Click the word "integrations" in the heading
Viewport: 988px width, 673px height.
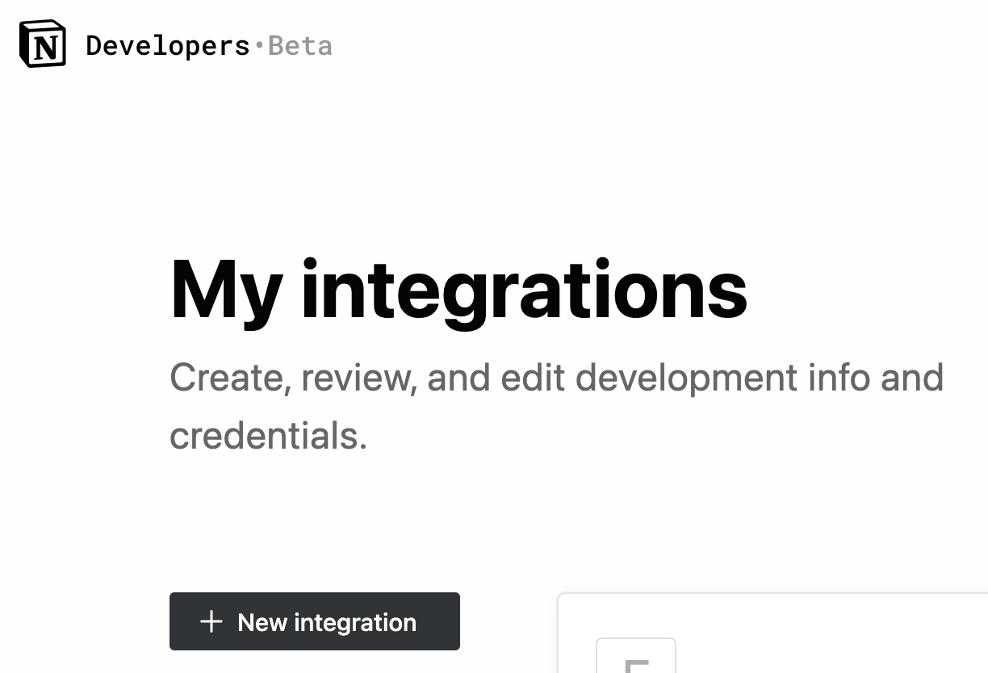point(525,290)
